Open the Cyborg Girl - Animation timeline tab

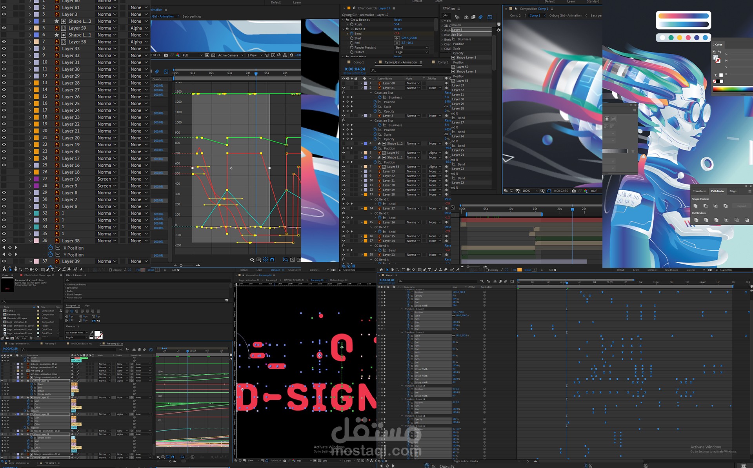tap(400, 62)
